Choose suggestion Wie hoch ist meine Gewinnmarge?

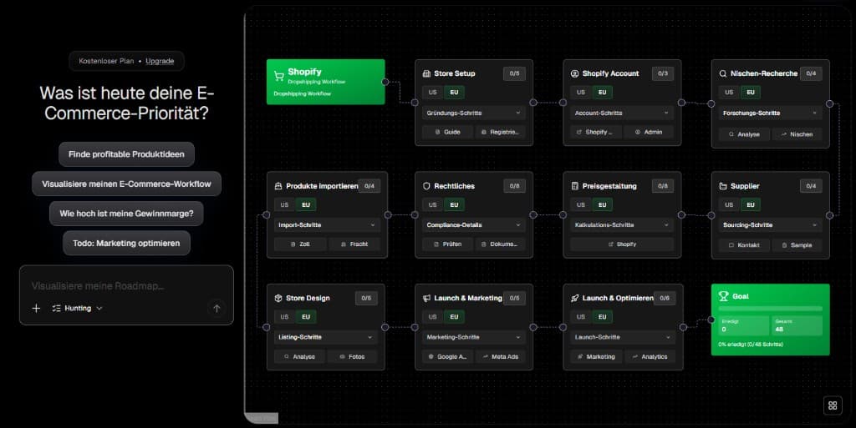126,214
